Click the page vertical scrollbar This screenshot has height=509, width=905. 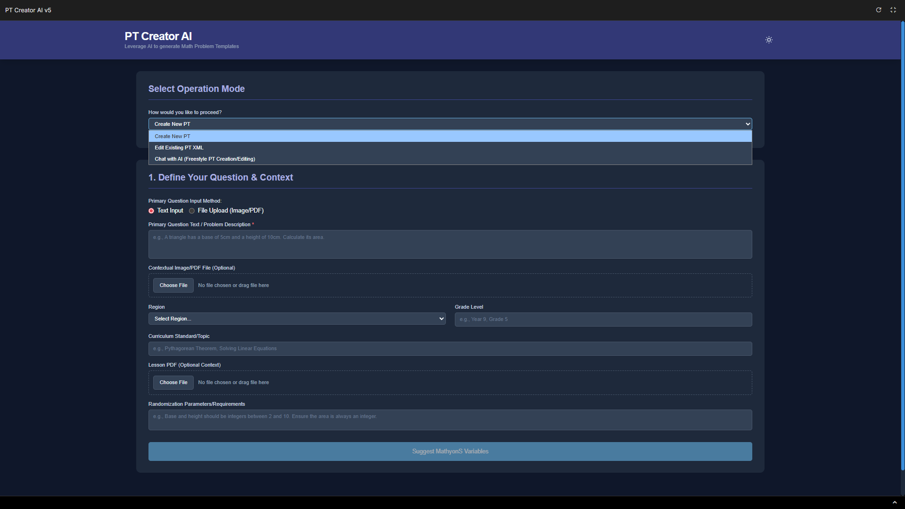pos(903,245)
